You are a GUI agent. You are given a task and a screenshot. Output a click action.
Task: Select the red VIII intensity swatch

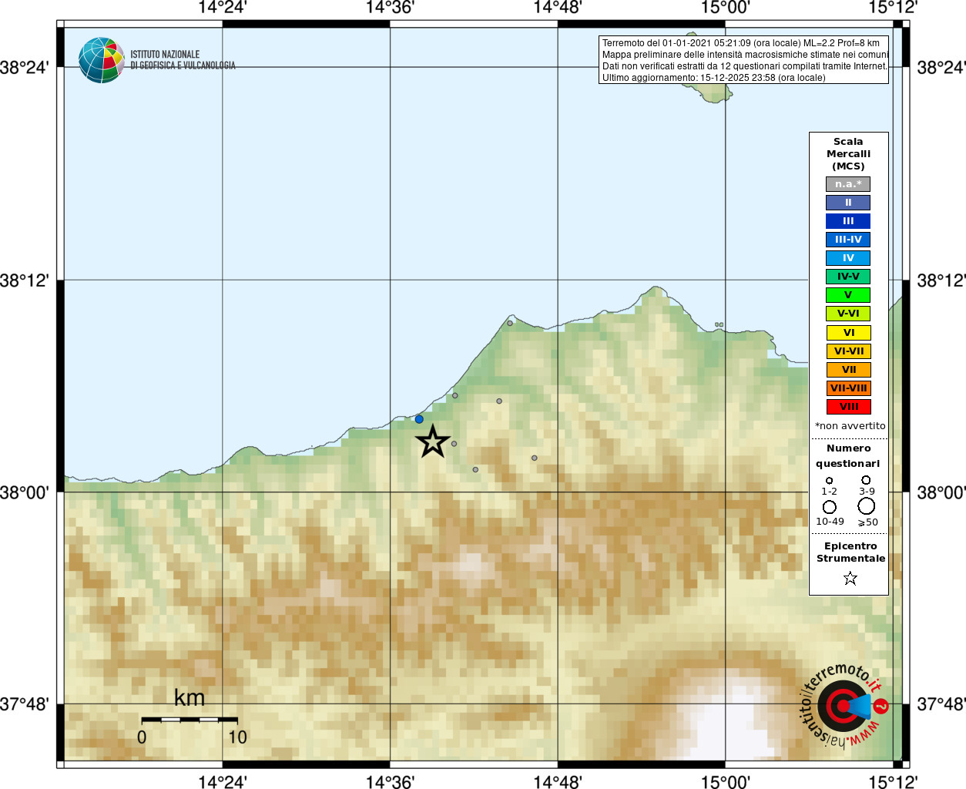848,407
